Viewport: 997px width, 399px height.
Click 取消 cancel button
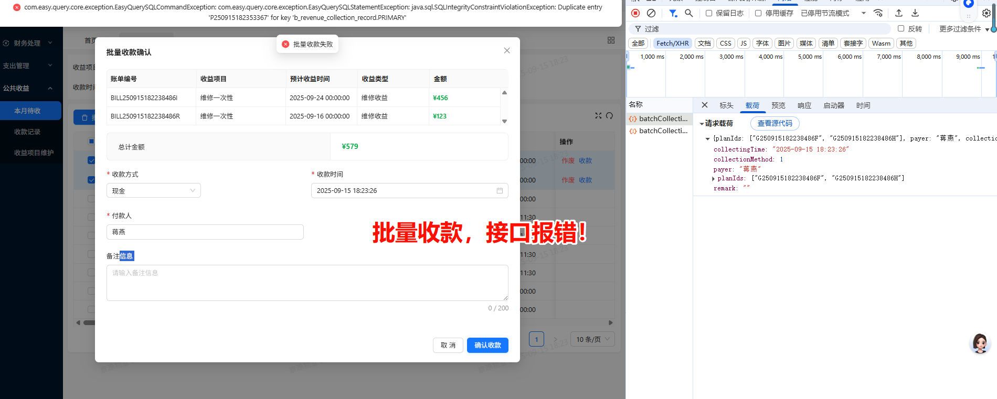[x=448, y=345]
